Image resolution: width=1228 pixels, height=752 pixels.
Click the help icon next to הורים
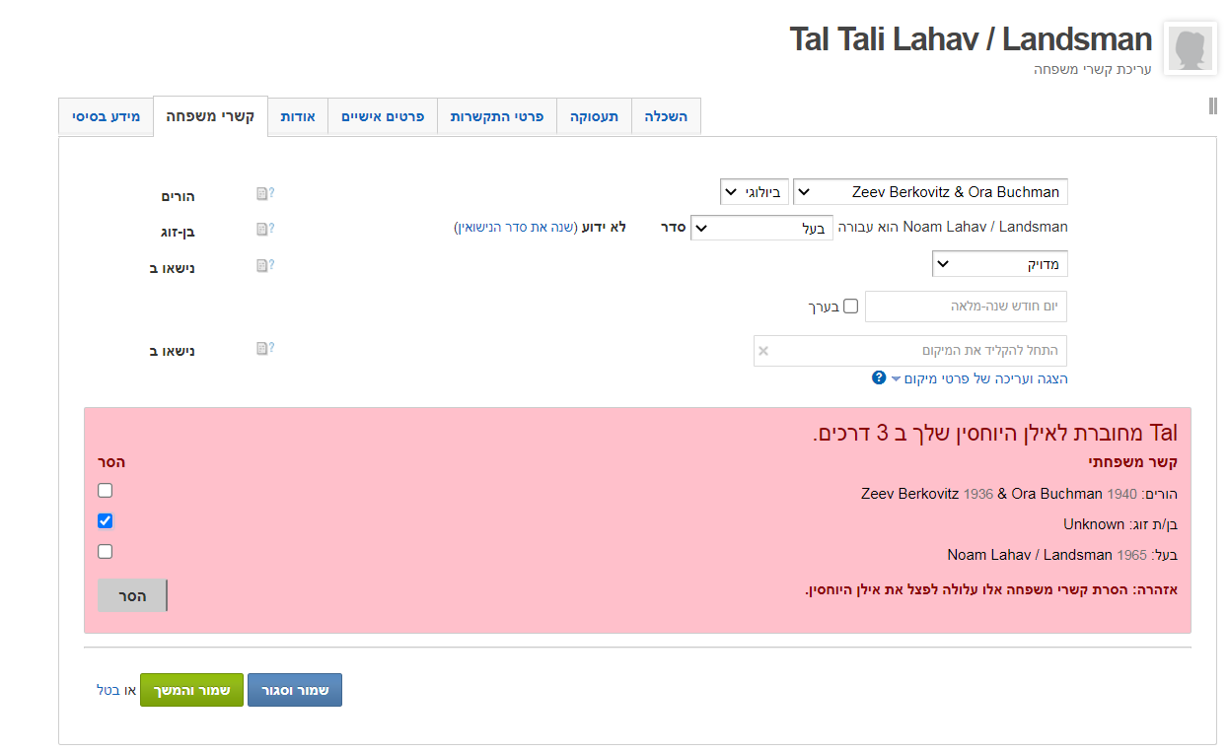(264, 194)
